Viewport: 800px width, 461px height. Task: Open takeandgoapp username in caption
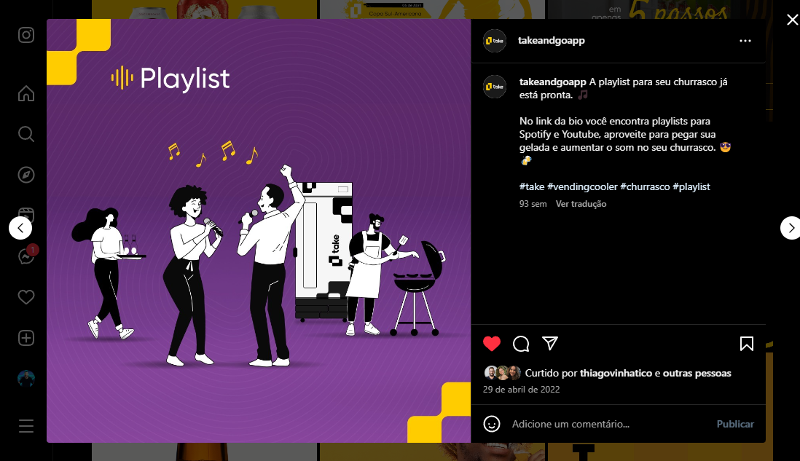coord(552,82)
